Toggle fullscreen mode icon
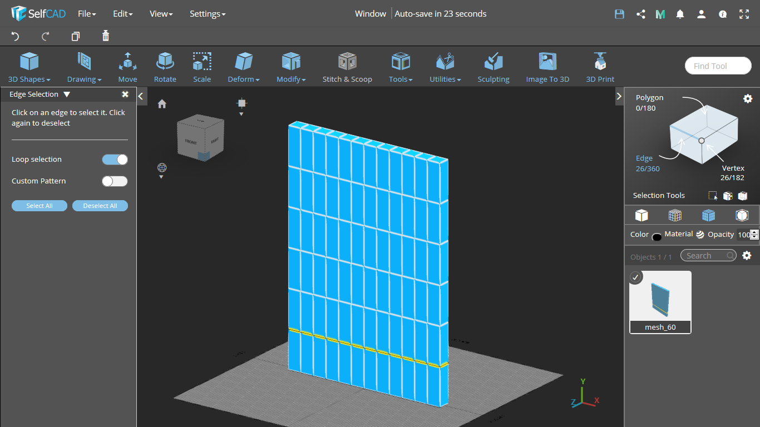Image resolution: width=760 pixels, height=427 pixels. tap(744, 14)
